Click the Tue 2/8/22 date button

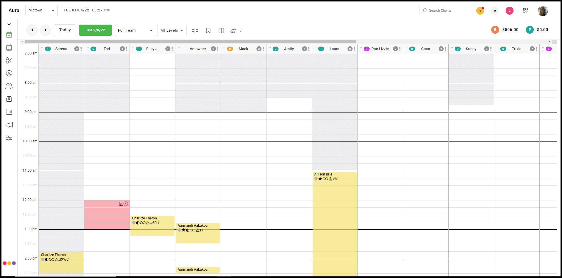point(95,30)
